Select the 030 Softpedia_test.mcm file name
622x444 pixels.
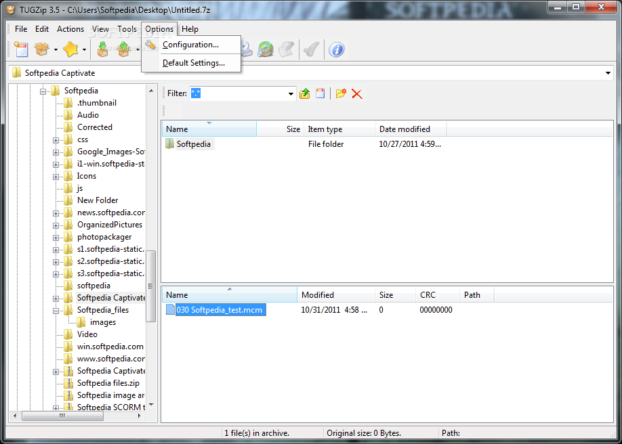221,309
